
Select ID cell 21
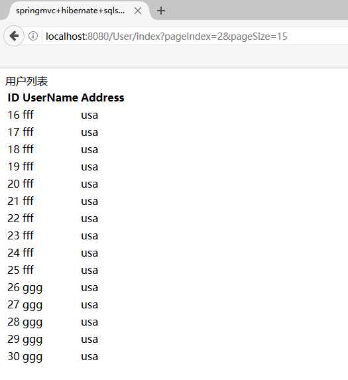[x=13, y=201]
